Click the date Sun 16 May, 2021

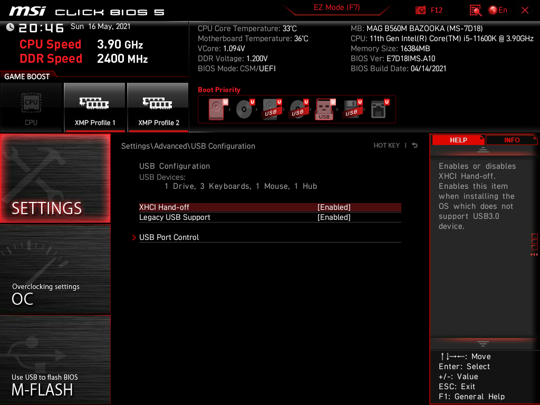101,26
